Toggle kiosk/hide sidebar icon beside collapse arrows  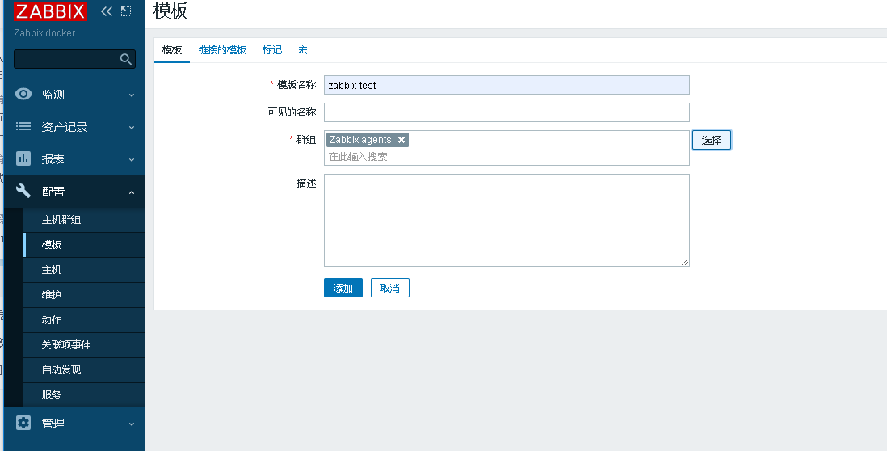[125, 11]
